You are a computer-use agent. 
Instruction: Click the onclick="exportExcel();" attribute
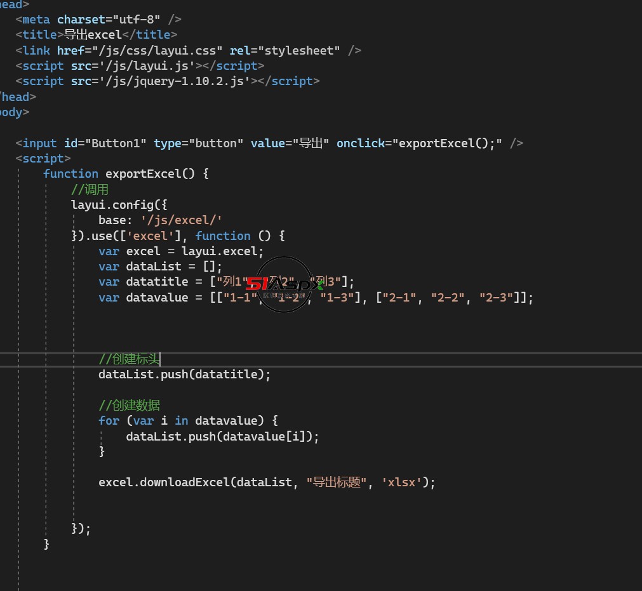(419, 143)
